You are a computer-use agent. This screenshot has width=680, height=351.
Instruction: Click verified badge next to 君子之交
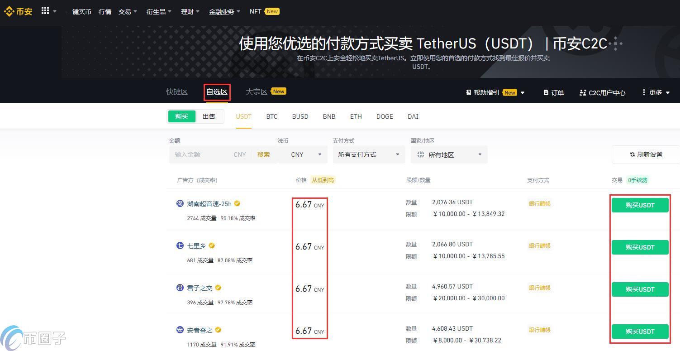(x=218, y=288)
